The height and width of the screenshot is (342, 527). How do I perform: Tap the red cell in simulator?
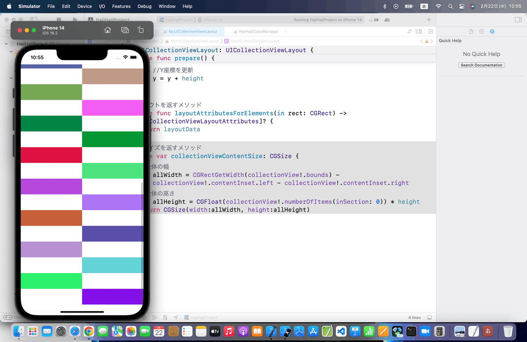click(x=51, y=155)
